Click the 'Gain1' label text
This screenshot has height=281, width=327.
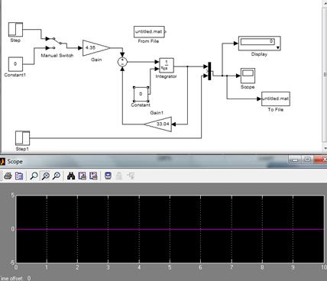[157, 113]
